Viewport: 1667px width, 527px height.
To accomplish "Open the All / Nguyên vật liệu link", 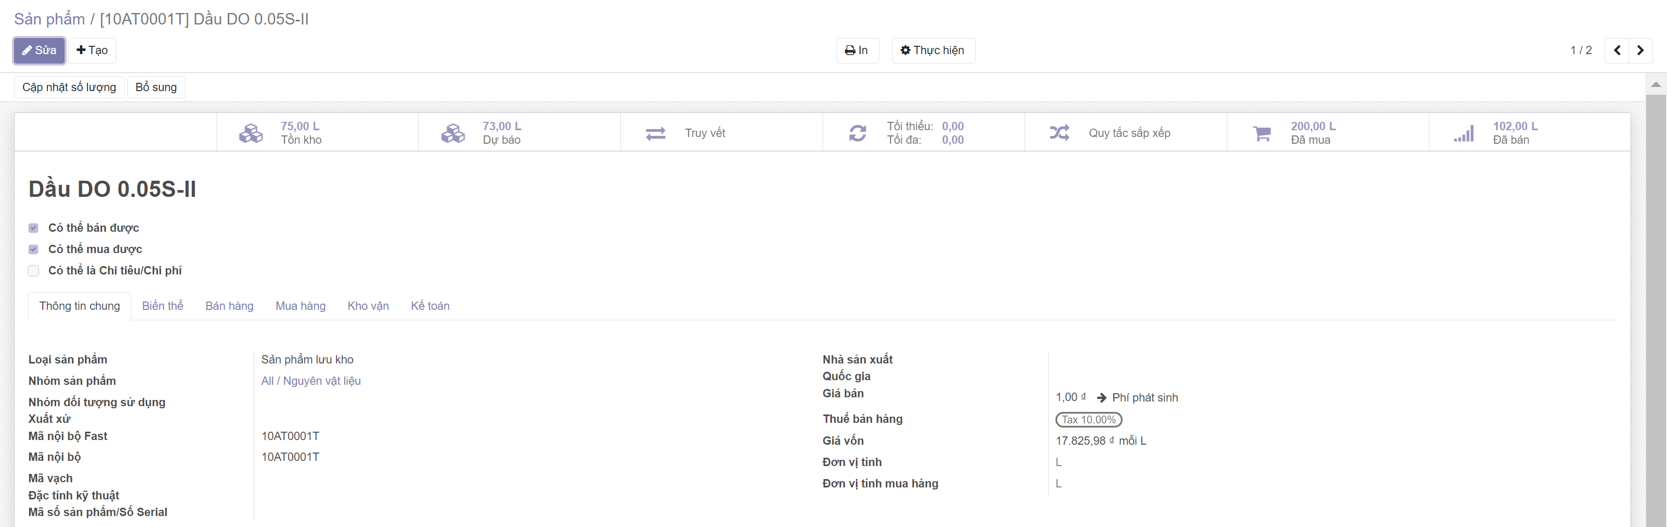I will [310, 381].
